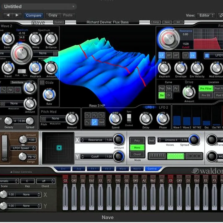Viewport: 223px width, 223px height.
Task: Select the 24 dB filter slope
Action: [x=193, y=55]
